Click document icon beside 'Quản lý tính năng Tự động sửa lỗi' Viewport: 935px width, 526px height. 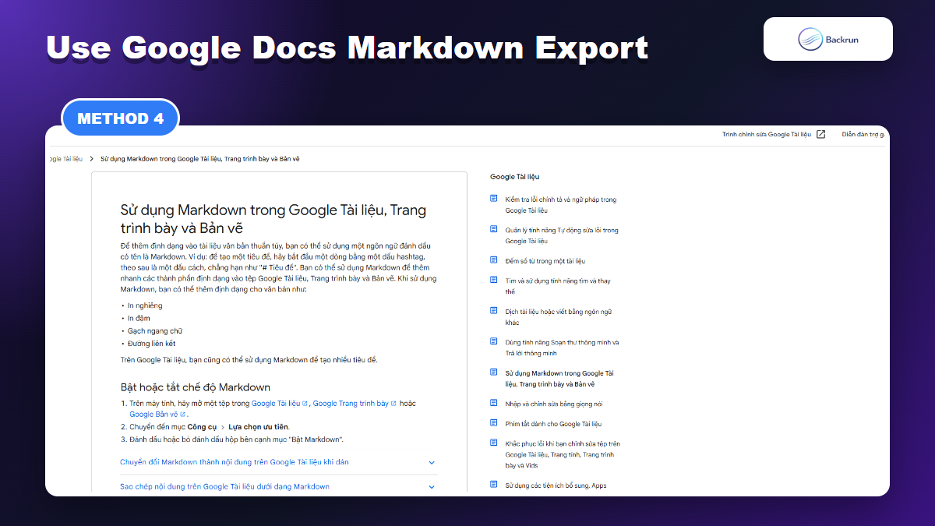click(493, 229)
